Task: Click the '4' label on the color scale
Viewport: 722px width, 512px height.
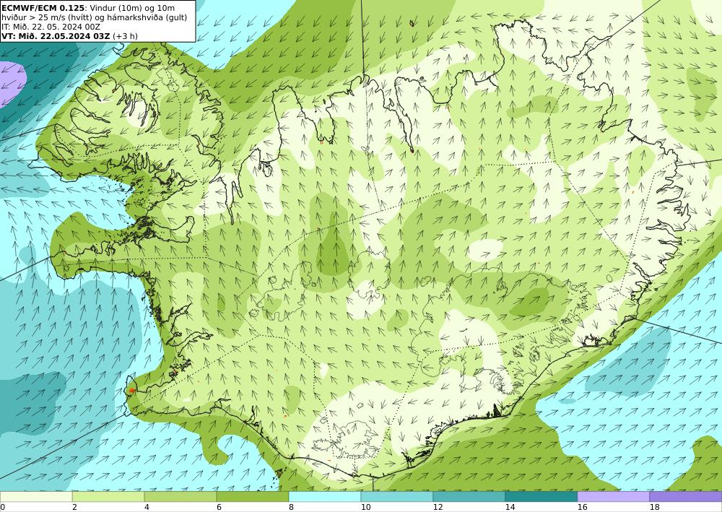Action: point(147,507)
